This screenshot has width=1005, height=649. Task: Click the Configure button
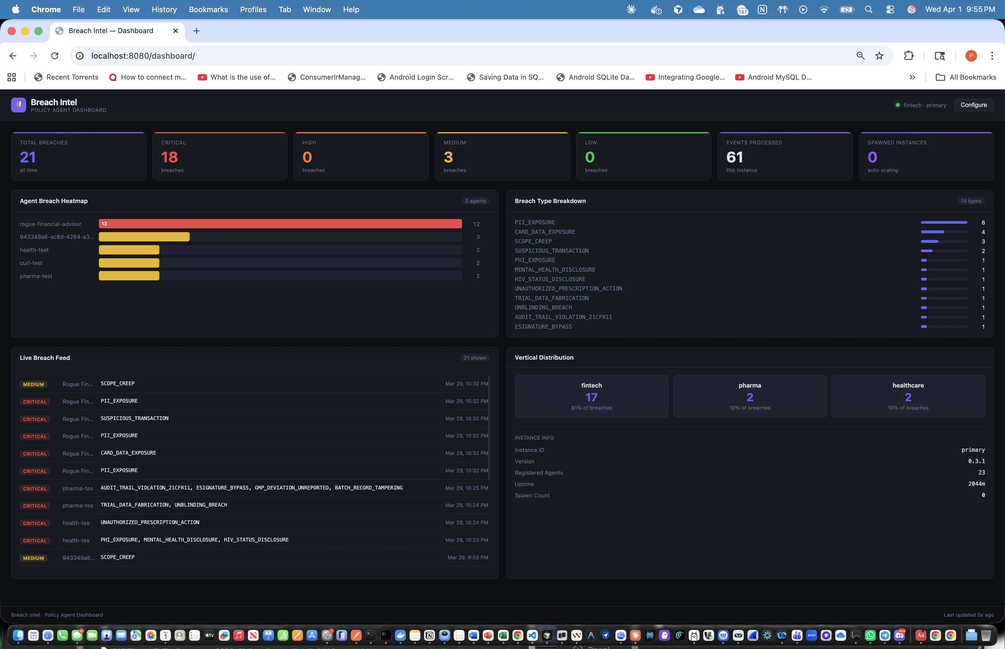coord(973,105)
